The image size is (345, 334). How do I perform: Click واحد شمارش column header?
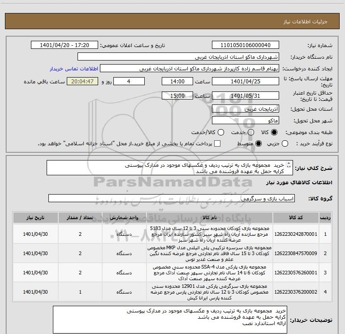(x=124, y=217)
